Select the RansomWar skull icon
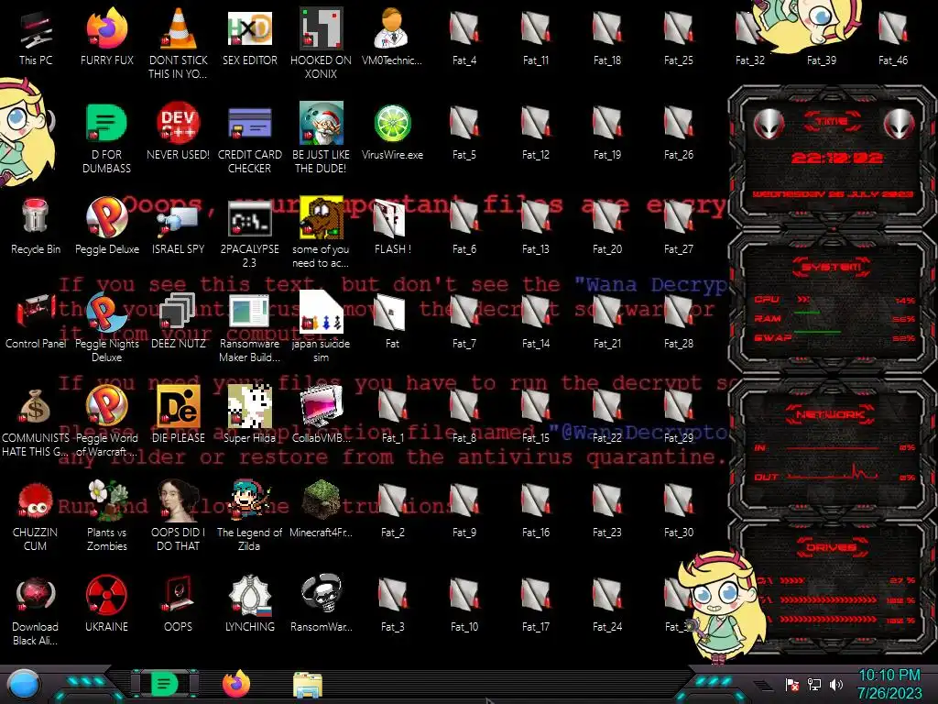Image resolution: width=938 pixels, height=704 pixels. coord(322,603)
